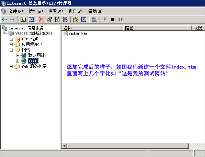205x157 pixels.
Task: Open the 窗口(W) menu
Action: pyautogui.click(x=76, y=11)
